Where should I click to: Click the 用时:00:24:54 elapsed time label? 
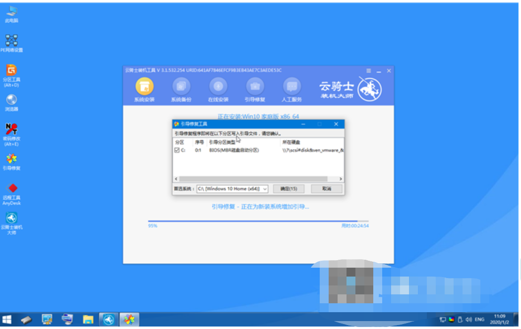pyautogui.click(x=355, y=226)
